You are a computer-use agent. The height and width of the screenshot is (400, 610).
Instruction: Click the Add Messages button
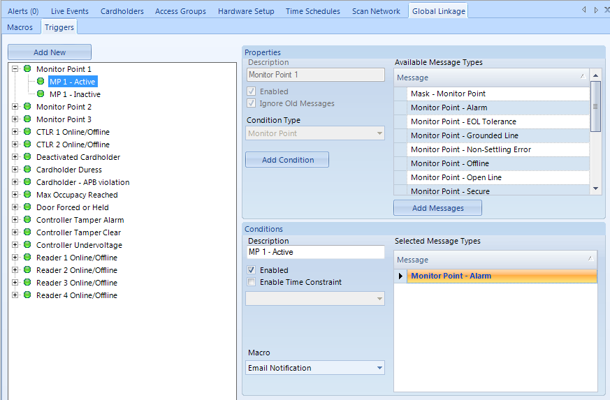click(437, 208)
